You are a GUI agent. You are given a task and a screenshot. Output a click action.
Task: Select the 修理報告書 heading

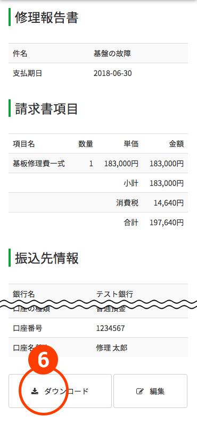[x=46, y=18]
